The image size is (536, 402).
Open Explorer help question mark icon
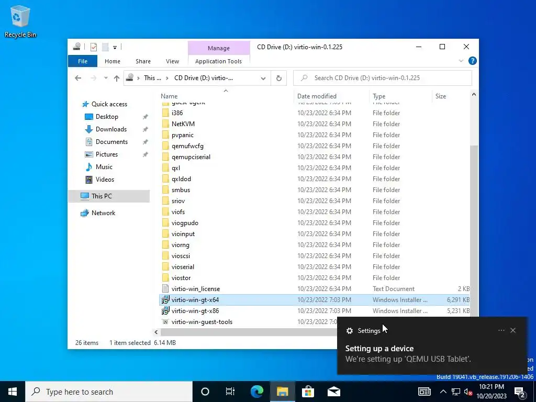[x=473, y=61]
